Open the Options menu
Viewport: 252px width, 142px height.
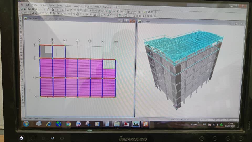[x=107, y=7]
